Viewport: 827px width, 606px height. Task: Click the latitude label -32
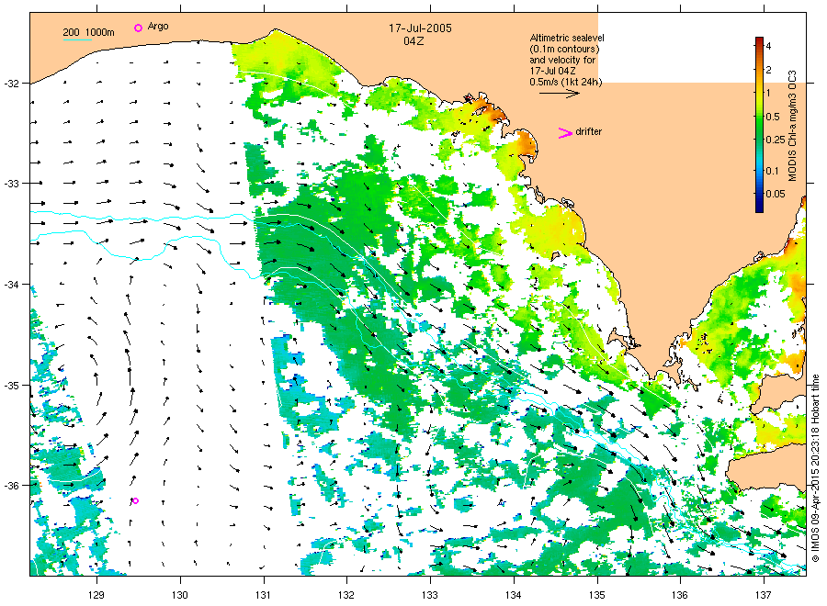tap(11, 84)
